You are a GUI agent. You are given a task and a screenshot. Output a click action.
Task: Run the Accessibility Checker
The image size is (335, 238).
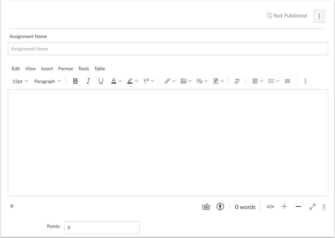(x=220, y=206)
